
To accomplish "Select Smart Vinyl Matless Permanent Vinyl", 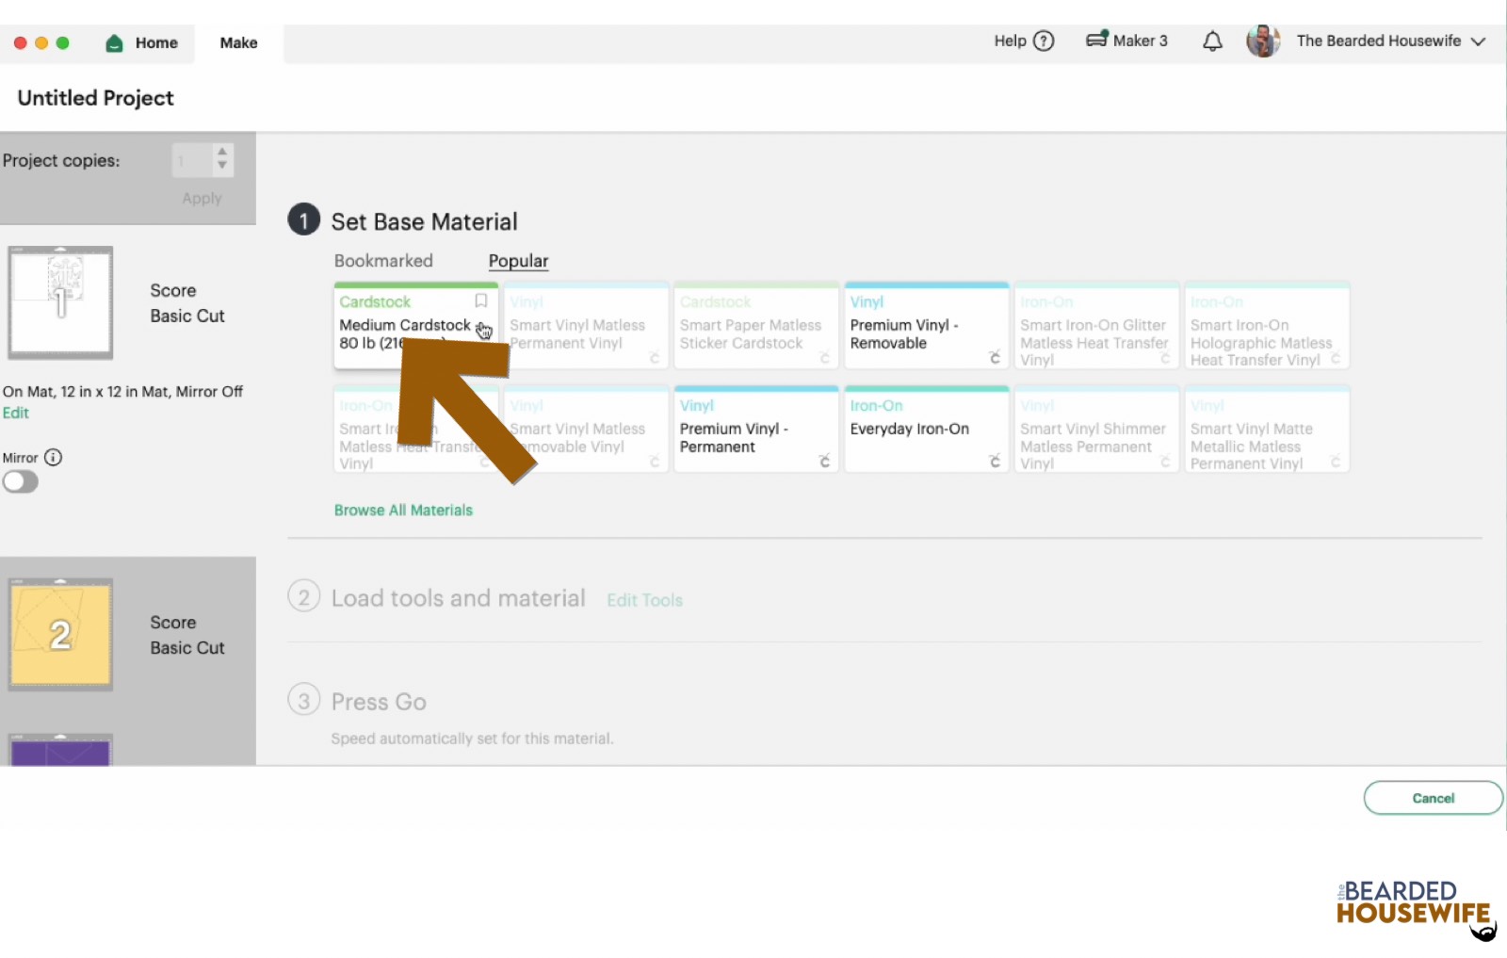I will (586, 325).
